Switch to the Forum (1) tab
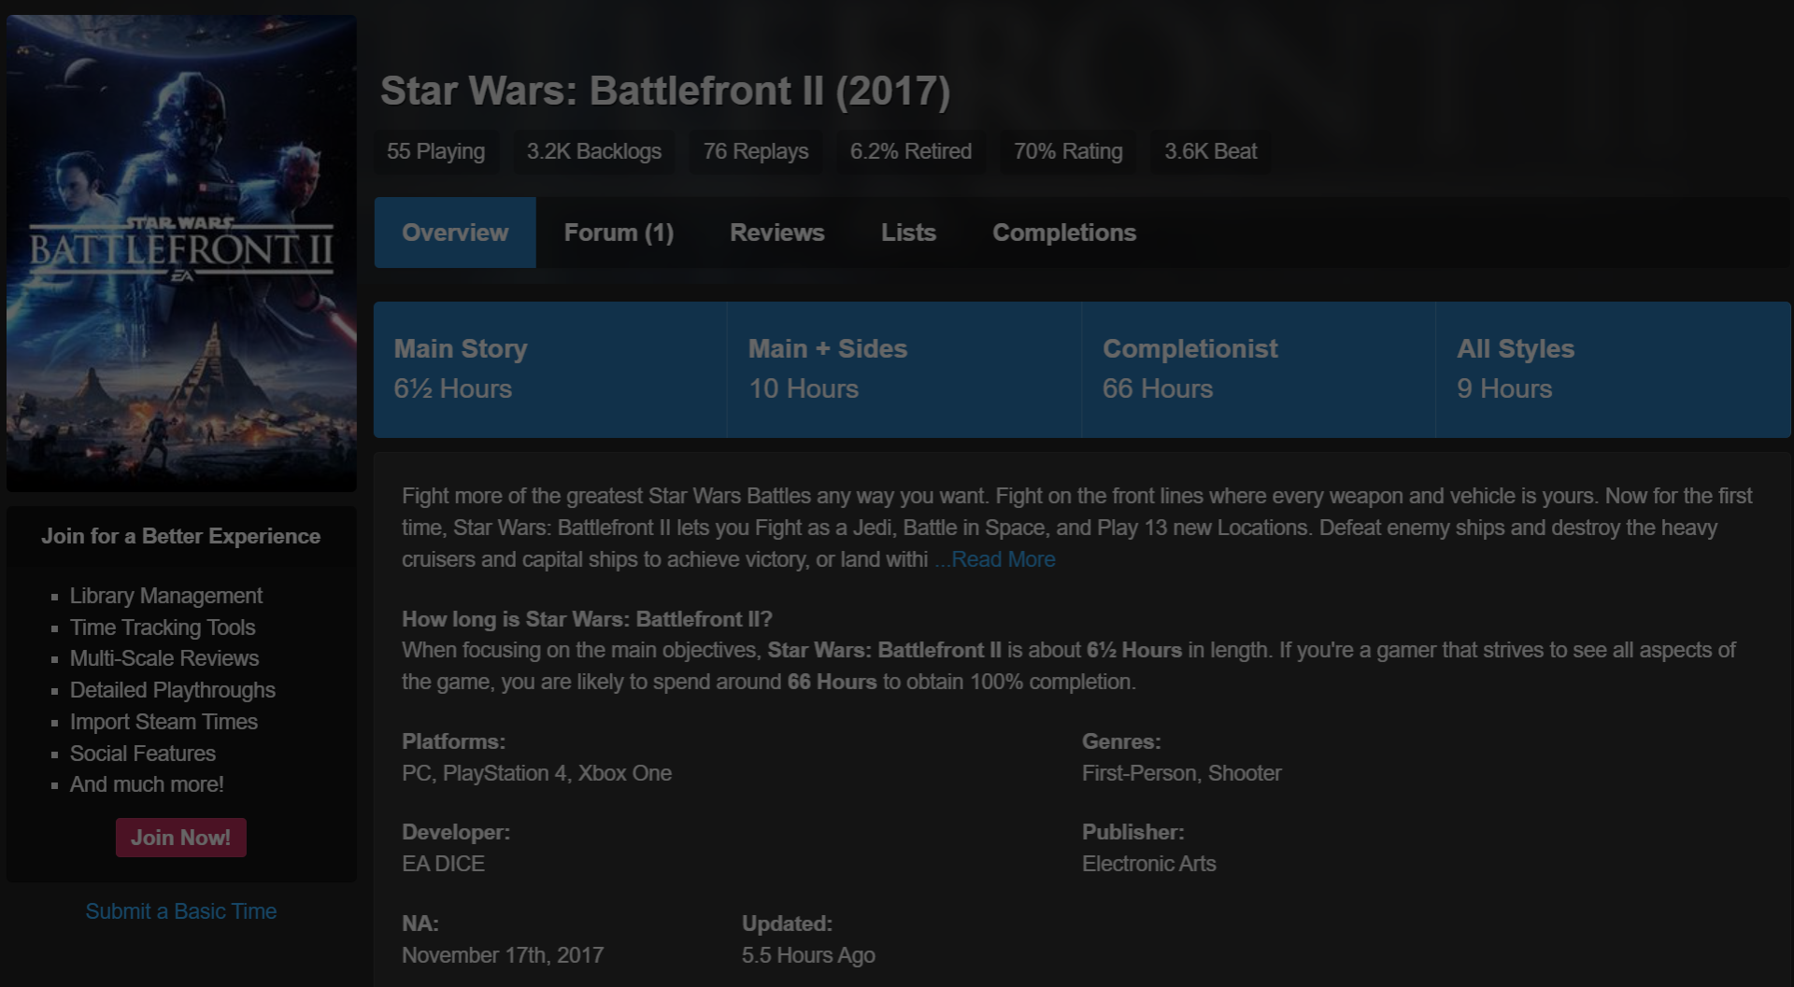 tap(619, 233)
